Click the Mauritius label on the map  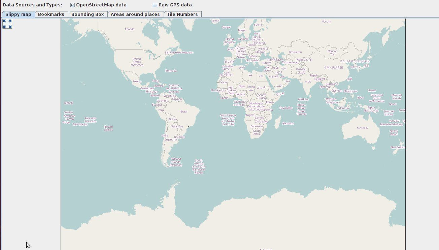tap(288, 123)
